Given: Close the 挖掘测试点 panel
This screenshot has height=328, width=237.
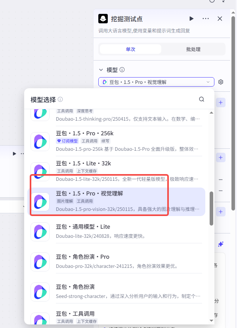Looking at the screenshot, I should [220, 19].
